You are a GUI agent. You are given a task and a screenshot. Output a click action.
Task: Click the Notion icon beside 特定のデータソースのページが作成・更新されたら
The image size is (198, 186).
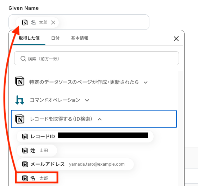20,81
